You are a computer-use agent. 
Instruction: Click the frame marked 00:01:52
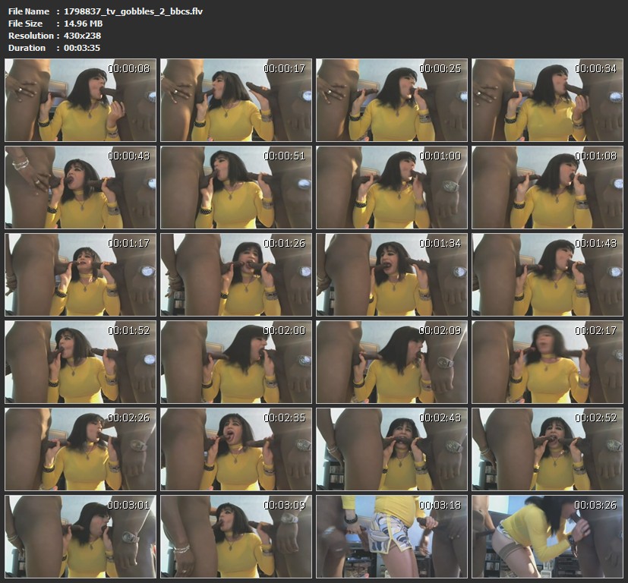click(x=80, y=362)
